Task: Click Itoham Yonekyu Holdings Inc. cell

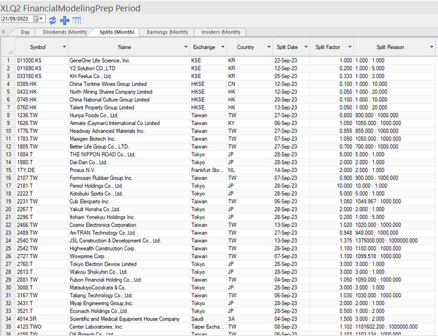Action: click(129, 217)
